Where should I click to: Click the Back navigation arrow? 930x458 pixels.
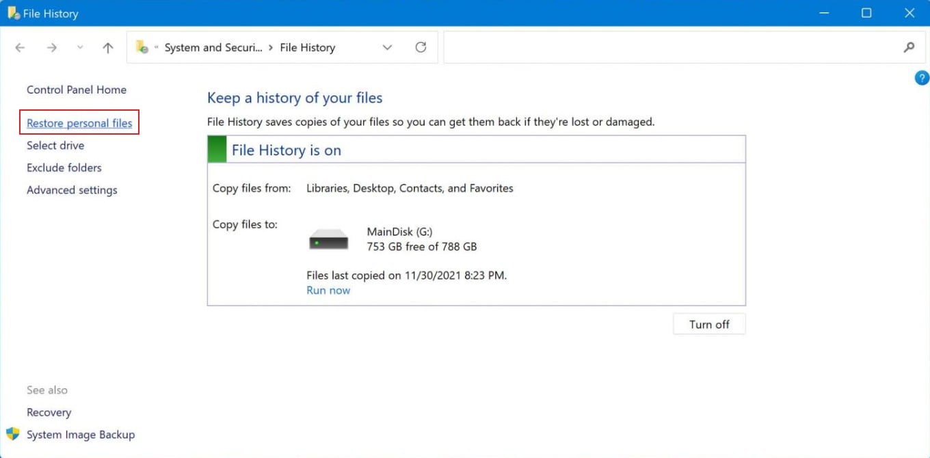(x=20, y=48)
